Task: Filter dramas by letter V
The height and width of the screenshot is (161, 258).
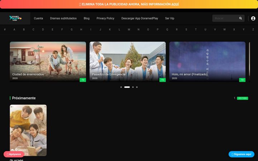Action: pos(215,30)
